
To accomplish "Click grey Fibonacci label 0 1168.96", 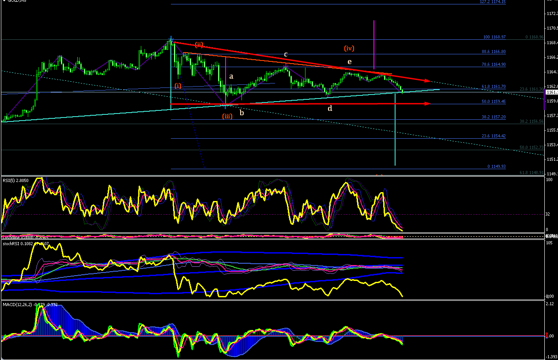I will (x=535, y=37).
